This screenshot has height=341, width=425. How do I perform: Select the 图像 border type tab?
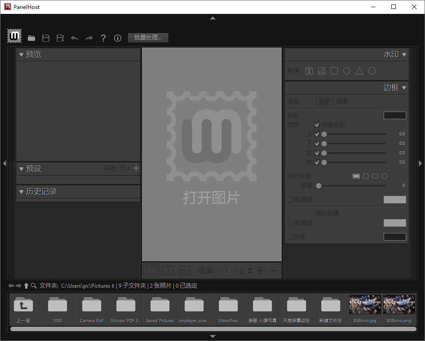coord(342,101)
